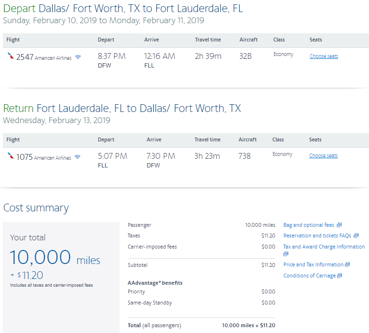Click flight number 1075
Screen dimensions: 369x333
pyautogui.click(x=25, y=156)
